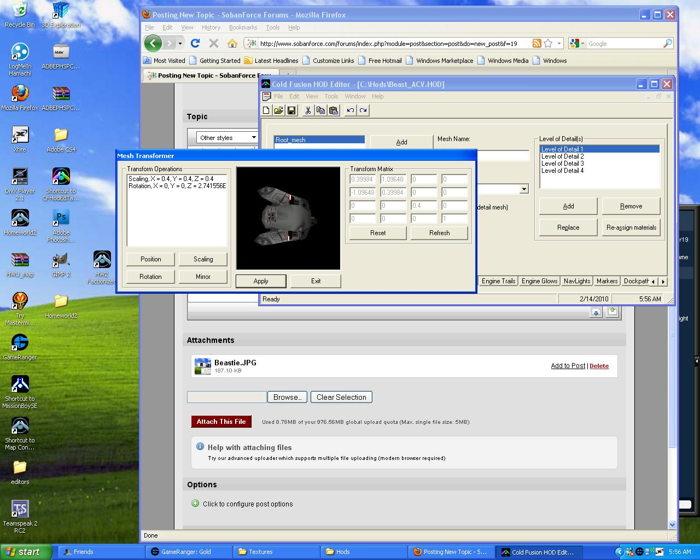700x560 pixels.
Task: Click Apply in Mesh Transformer
Action: (x=261, y=281)
